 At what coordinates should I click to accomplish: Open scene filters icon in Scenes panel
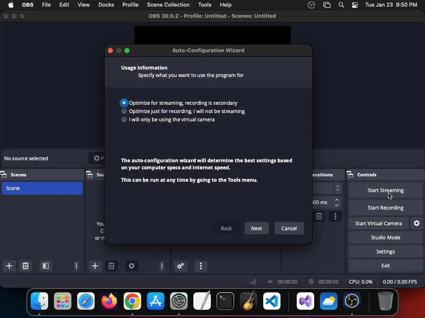(x=46, y=266)
